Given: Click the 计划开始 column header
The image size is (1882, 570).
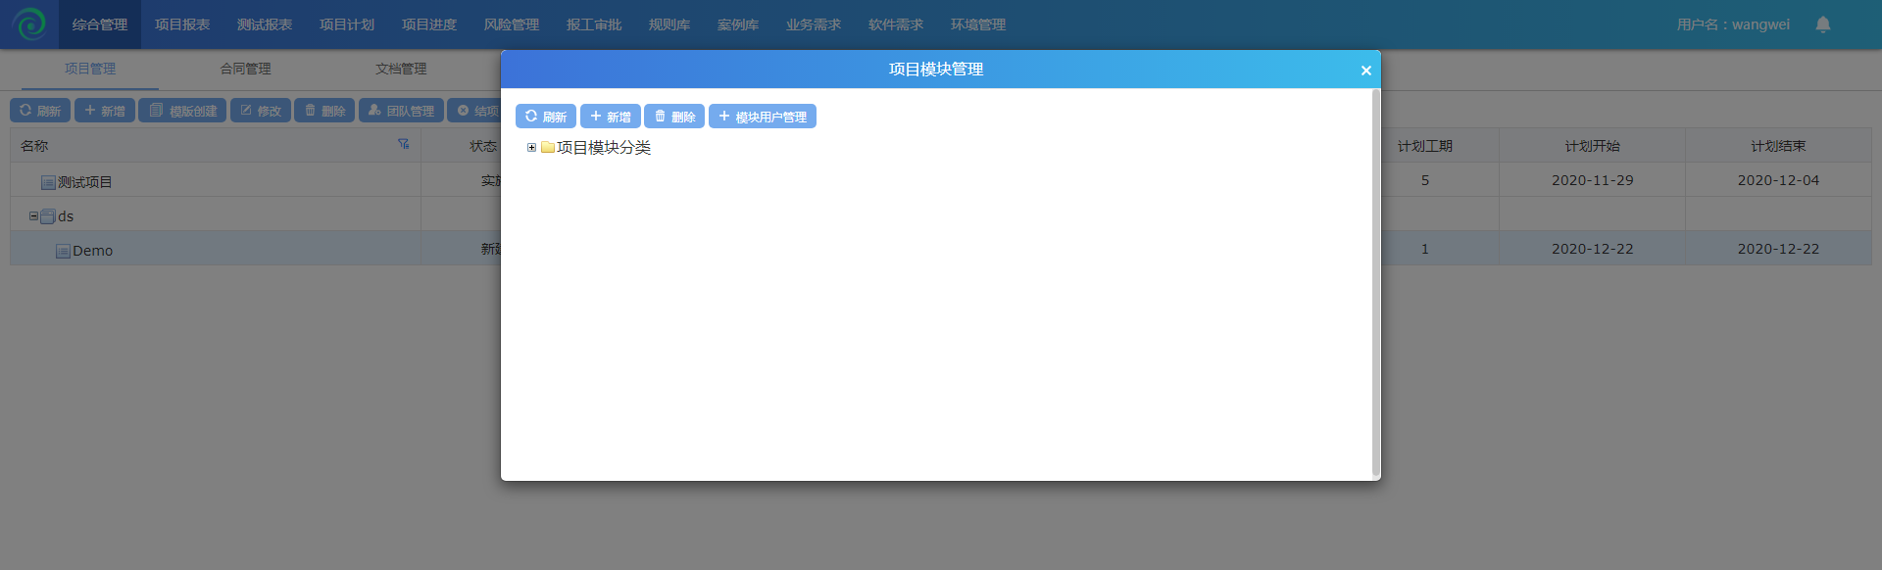Looking at the screenshot, I should coord(1593,146).
